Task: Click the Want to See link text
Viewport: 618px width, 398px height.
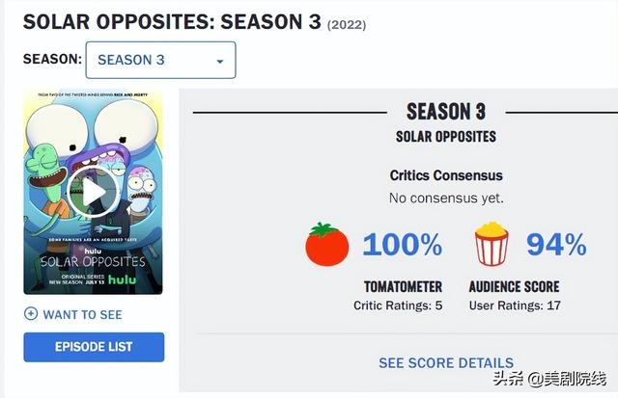Action: tap(82, 314)
